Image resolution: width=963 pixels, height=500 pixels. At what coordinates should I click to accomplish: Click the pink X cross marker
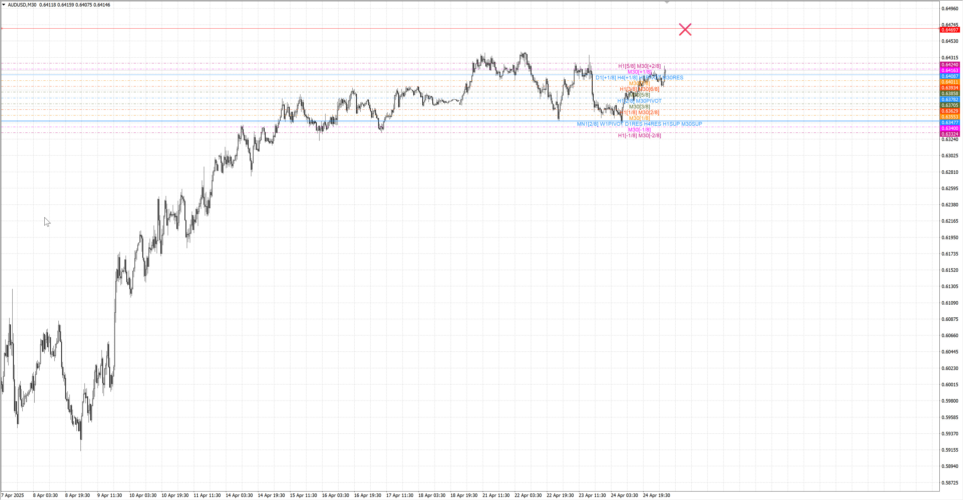pos(685,30)
